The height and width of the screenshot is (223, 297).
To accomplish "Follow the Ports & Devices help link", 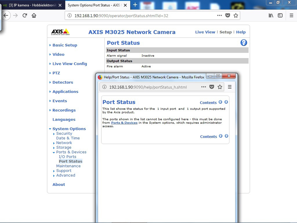I will 124,123.
